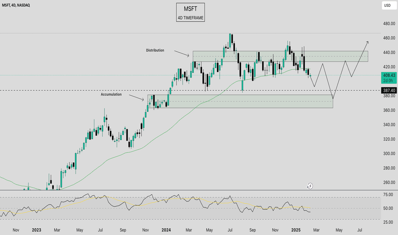Screen dimensions: 398x235
Task: Click the 420.00 price axis label
Action: (389, 67)
